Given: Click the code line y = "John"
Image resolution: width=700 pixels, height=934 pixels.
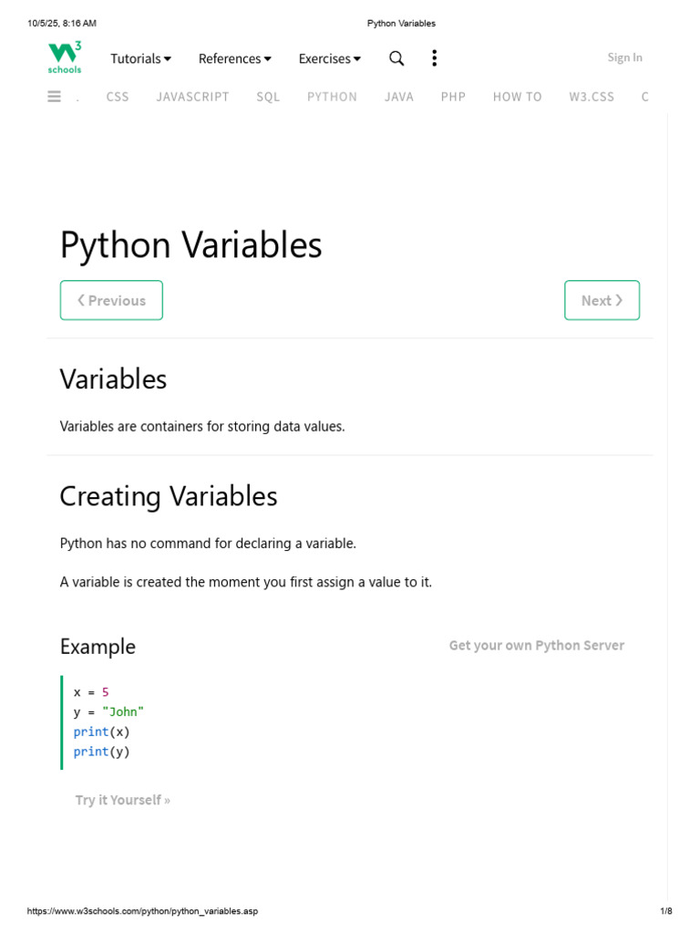Looking at the screenshot, I should [x=108, y=711].
